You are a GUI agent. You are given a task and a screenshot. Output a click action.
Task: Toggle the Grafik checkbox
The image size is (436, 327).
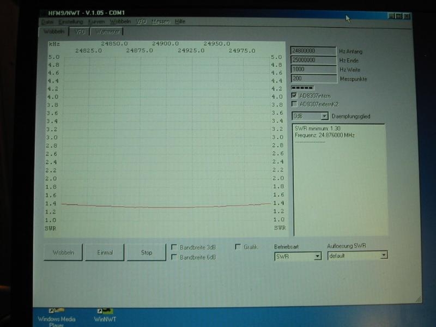click(238, 246)
